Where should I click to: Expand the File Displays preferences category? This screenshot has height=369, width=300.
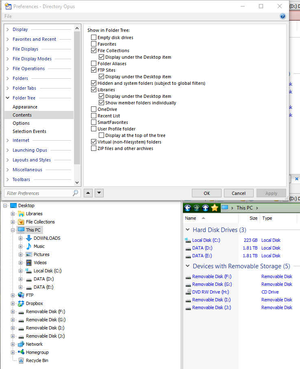pos(8,49)
